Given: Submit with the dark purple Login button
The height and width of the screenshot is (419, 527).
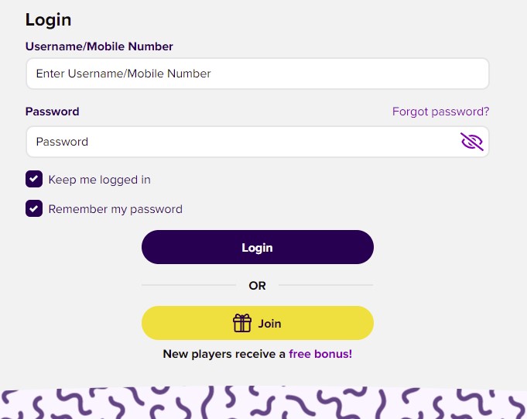Looking at the screenshot, I should pos(258,247).
